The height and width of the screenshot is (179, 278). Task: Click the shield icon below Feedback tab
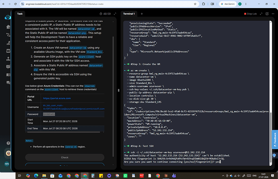274,156
